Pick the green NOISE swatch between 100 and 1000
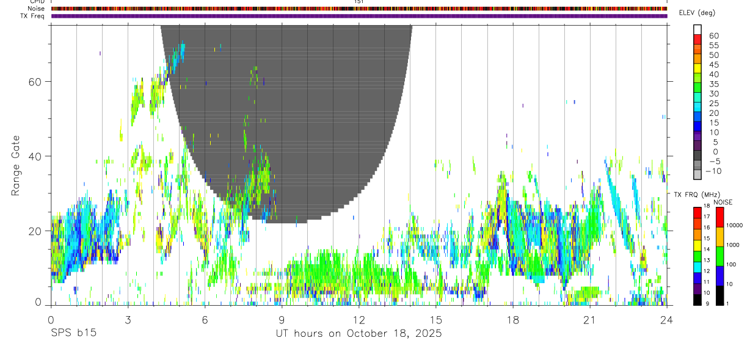The width and height of the screenshot is (750, 346). click(720, 256)
